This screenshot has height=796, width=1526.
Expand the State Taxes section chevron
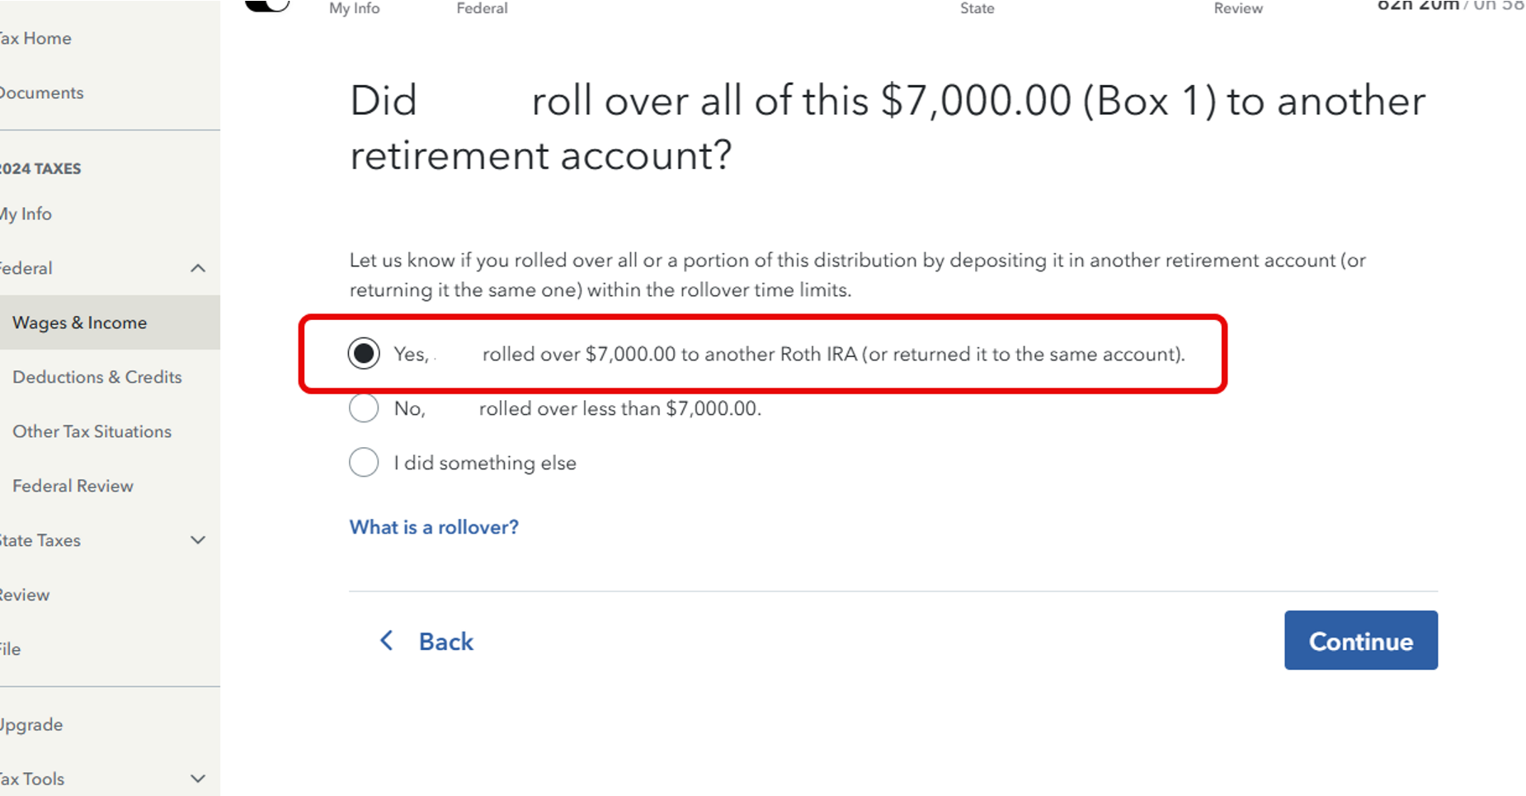tap(198, 539)
